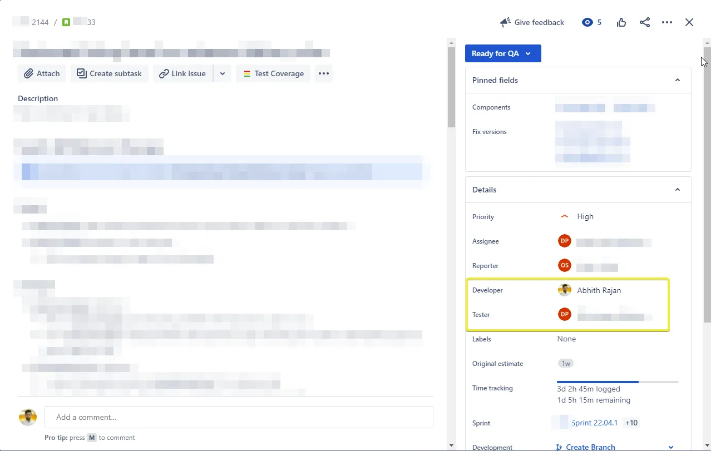711x451 pixels.
Task: Click the Abhith Rajan developer avatar
Action: 565,290
